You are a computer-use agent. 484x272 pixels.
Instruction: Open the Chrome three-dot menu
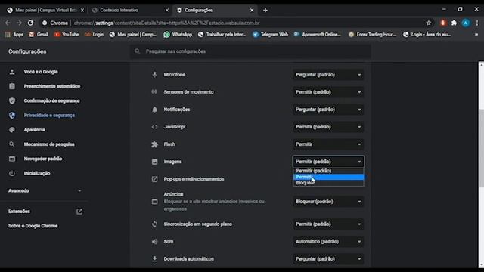[477, 23]
